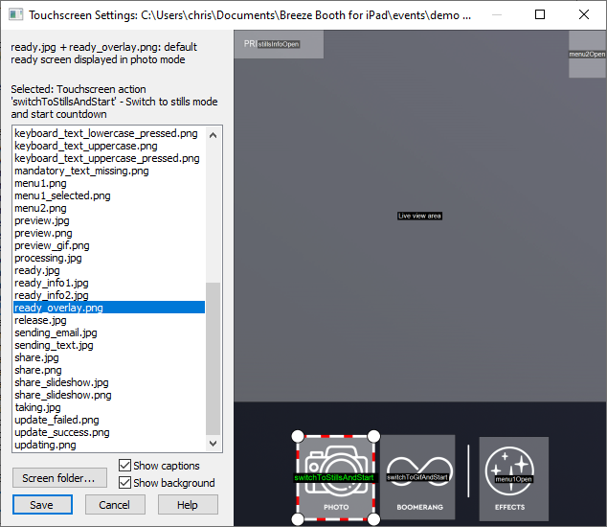
Task: Click the file list scroll up arrow
Action: (x=213, y=135)
